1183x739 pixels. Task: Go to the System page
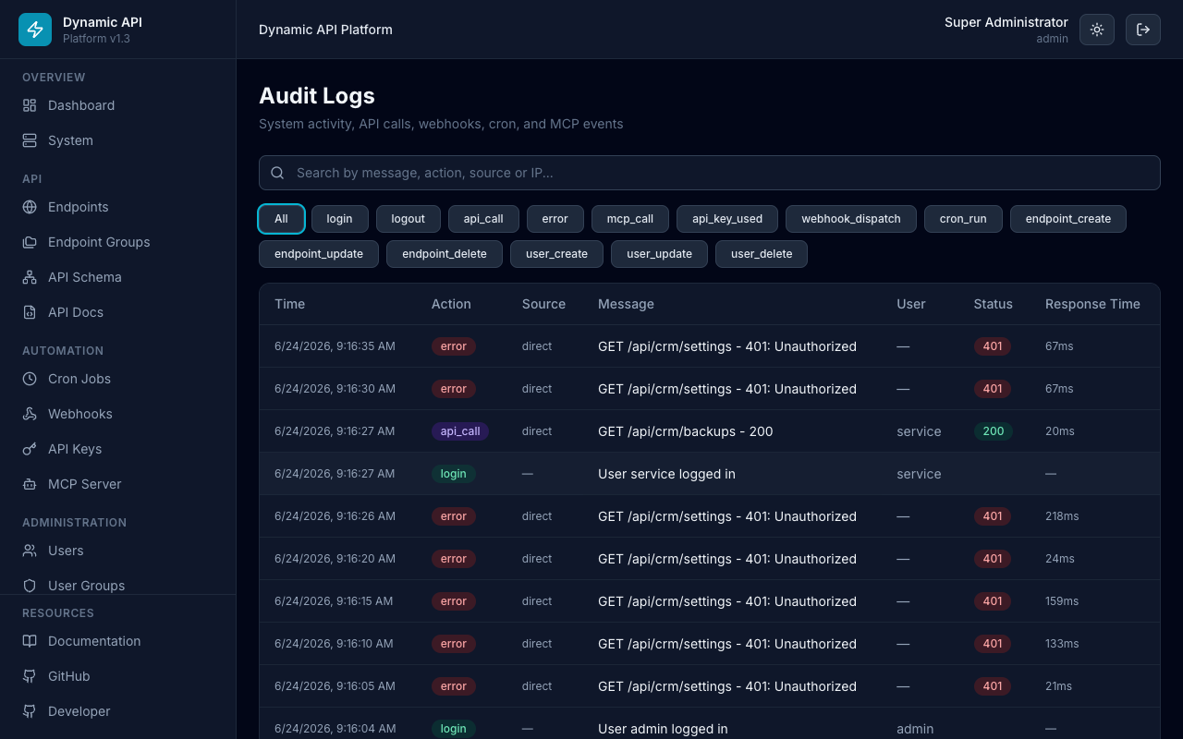(x=117, y=140)
